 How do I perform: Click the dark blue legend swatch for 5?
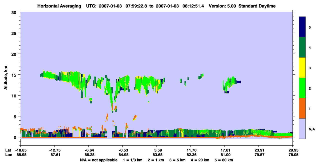(x=302, y=27)
